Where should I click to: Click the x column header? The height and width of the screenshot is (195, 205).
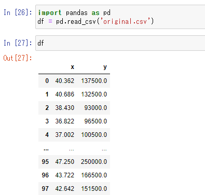point(73,67)
